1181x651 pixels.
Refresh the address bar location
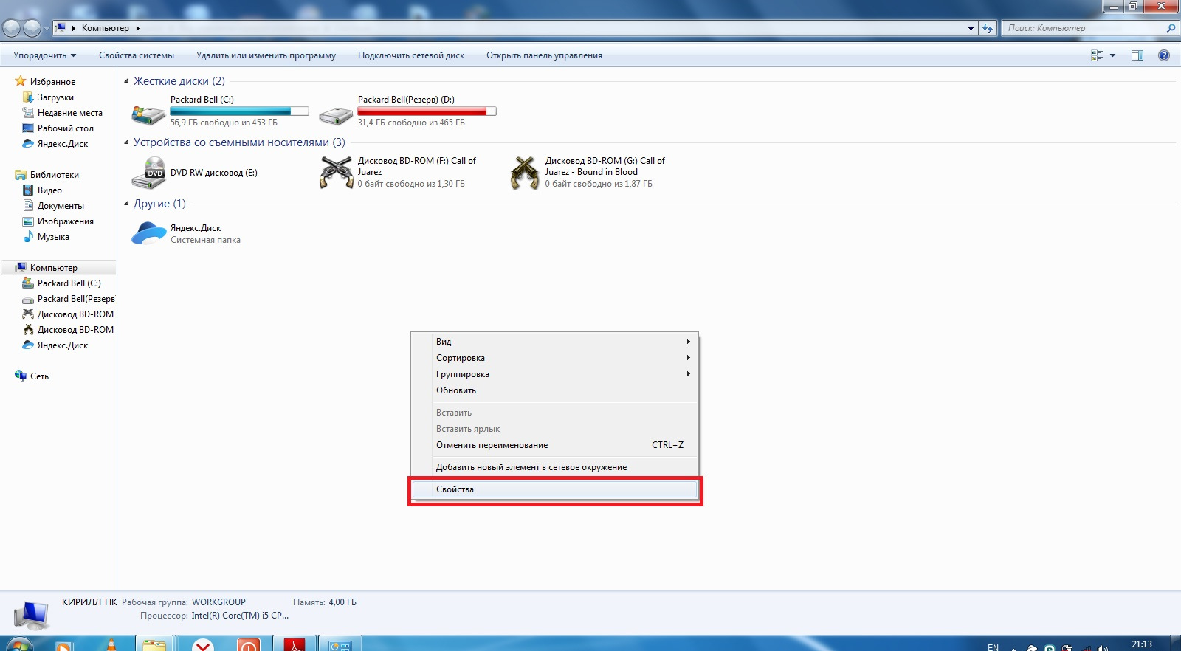click(x=988, y=28)
